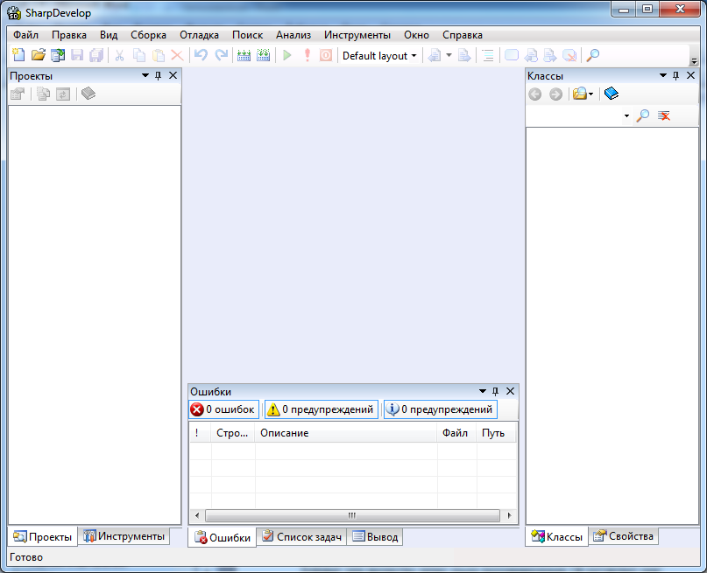Open the Классы panel options arrow
The width and height of the screenshot is (707, 573).
tap(663, 75)
